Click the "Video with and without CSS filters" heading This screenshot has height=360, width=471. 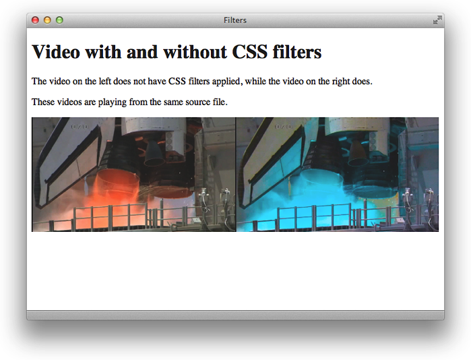(x=177, y=52)
